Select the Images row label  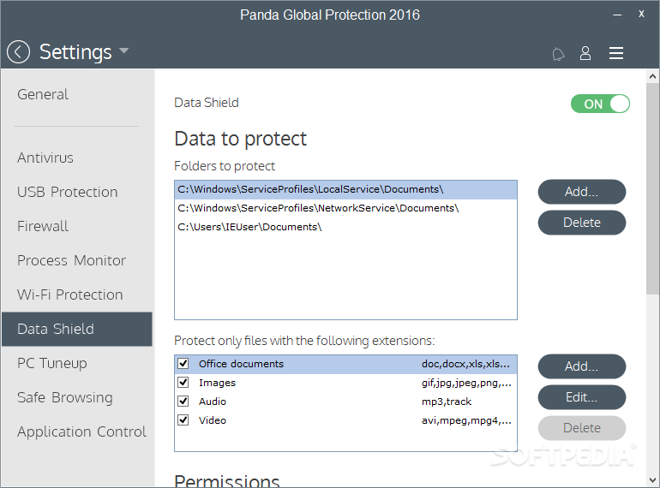click(x=217, y=383)
